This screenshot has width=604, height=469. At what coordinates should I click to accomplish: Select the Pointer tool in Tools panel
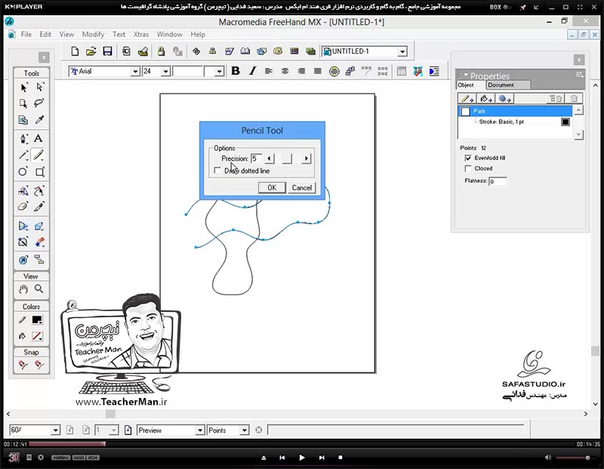tap(23, 88)
